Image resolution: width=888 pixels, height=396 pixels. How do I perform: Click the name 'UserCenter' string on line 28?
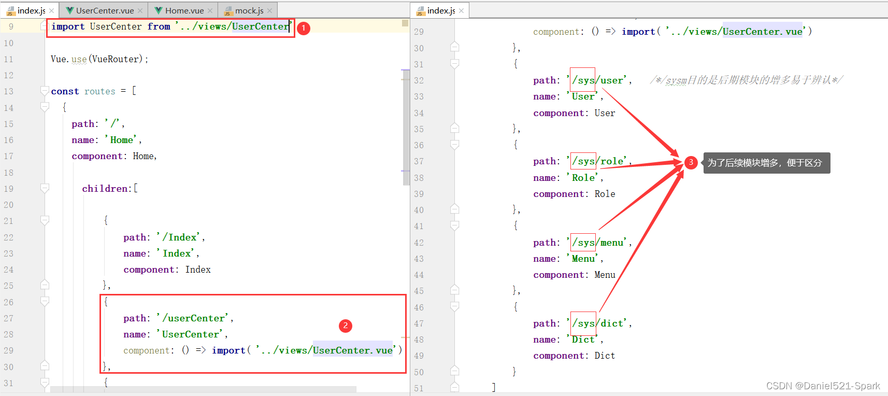click(x=191, y=334)
